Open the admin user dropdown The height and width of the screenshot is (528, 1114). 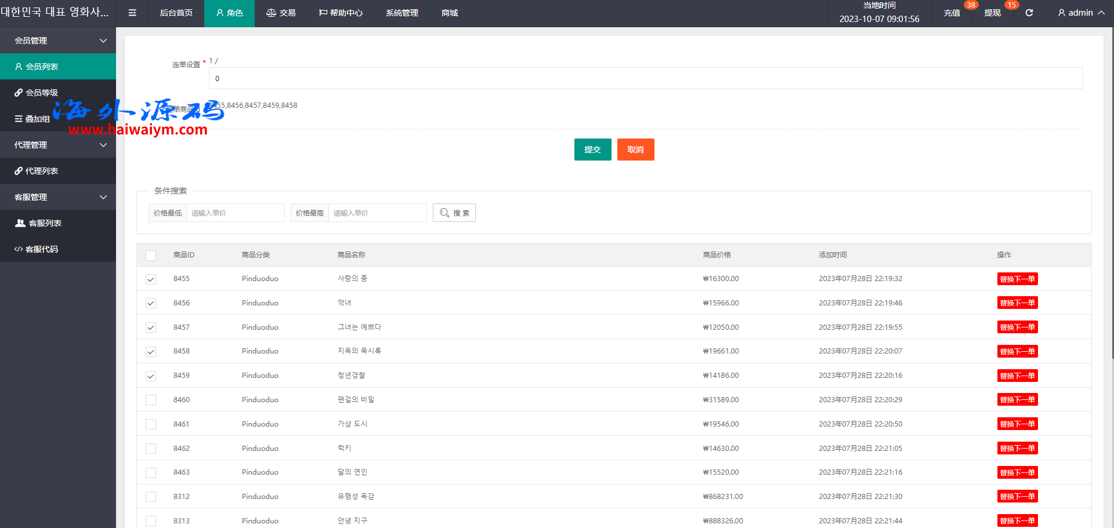coord(1081,13)
